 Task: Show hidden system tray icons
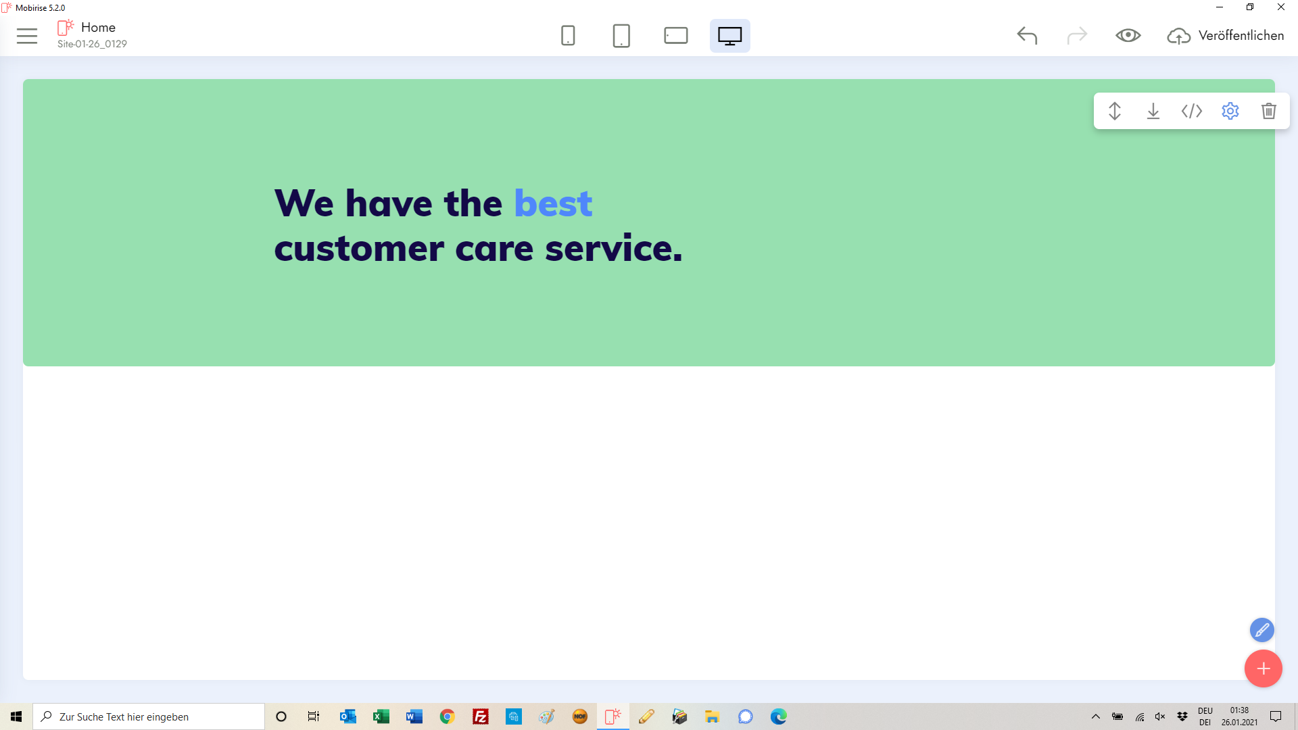tap(1096, 716)
